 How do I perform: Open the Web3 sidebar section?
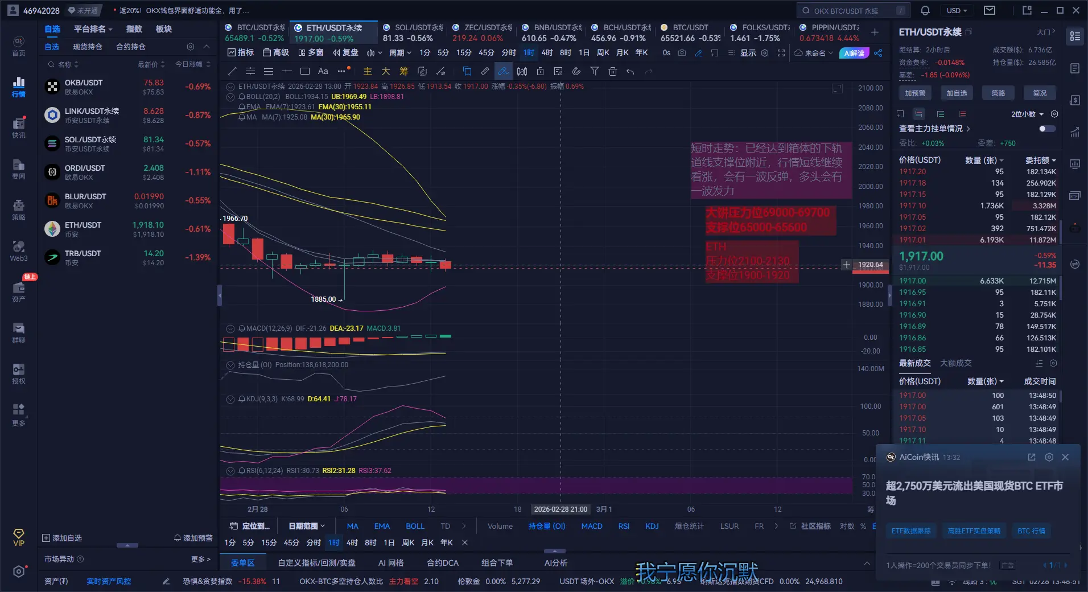[x=19, y=250]
